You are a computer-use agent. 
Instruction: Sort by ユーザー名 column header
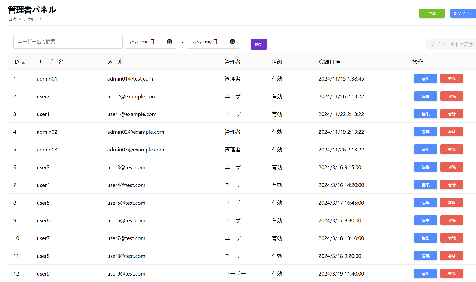click(50, 62)
